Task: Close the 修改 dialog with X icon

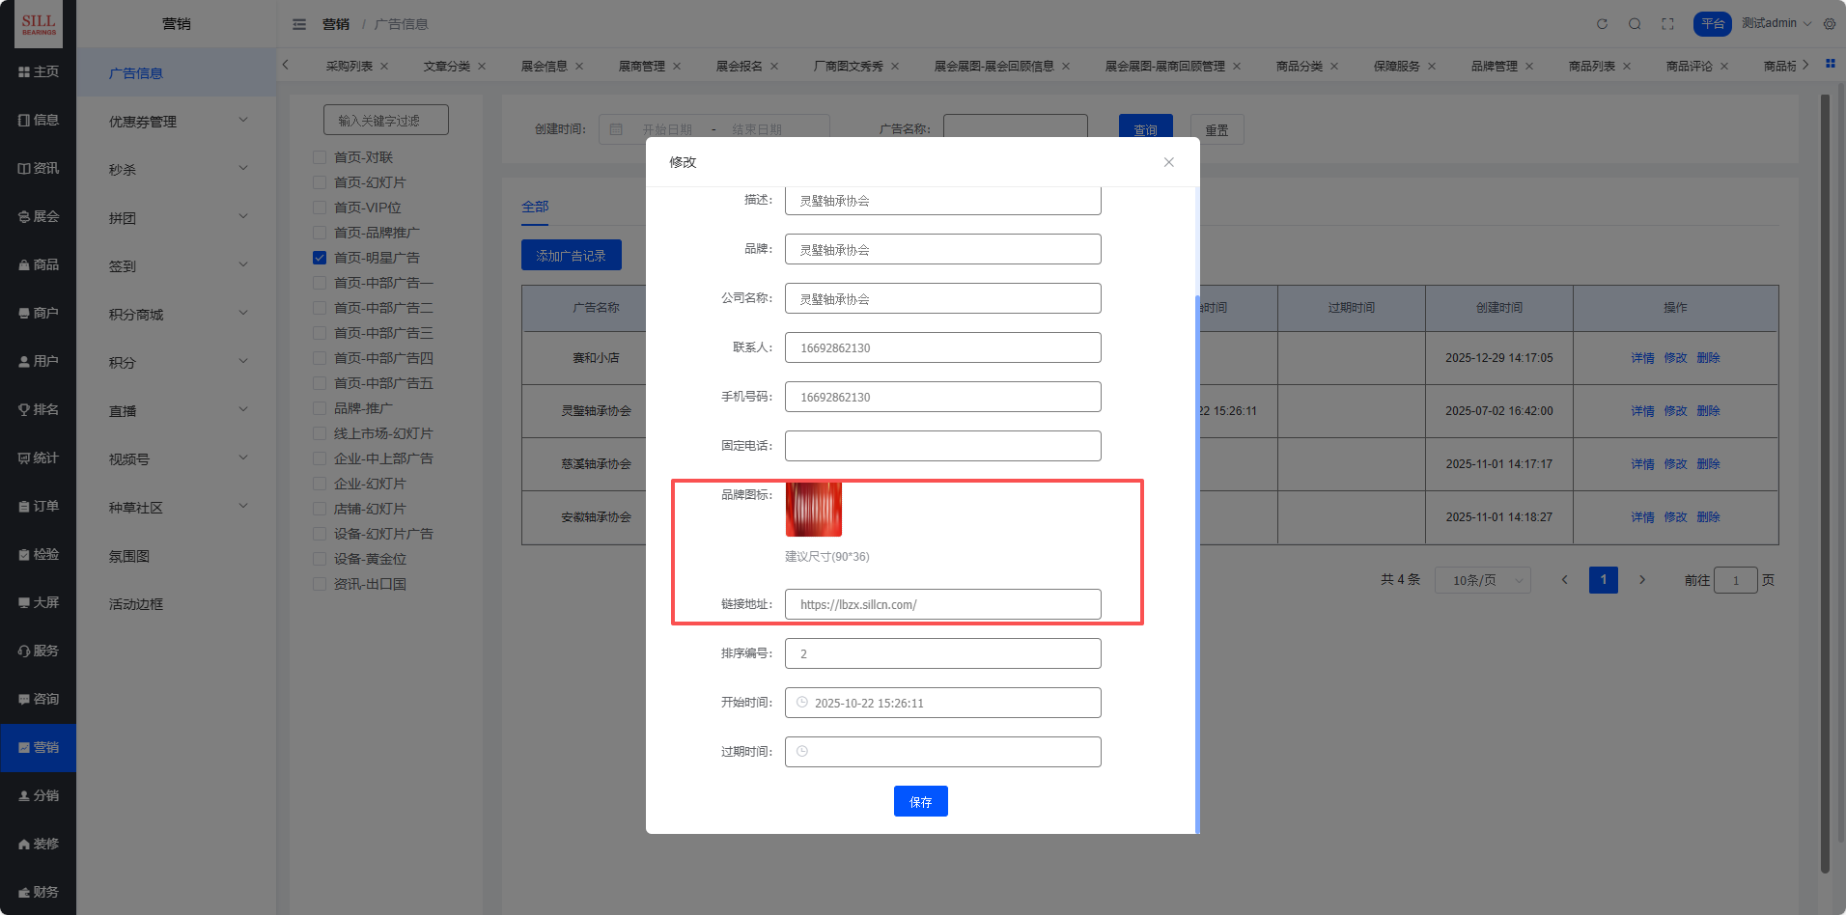Action: click(1168, 162)
